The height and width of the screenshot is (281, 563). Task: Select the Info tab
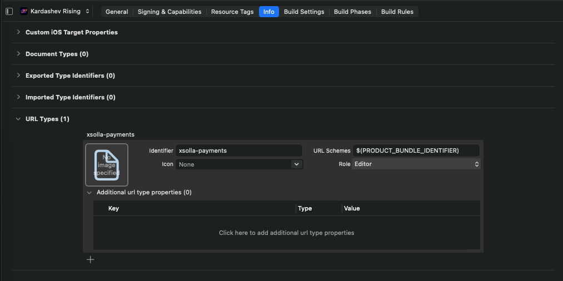pos(269,12)
